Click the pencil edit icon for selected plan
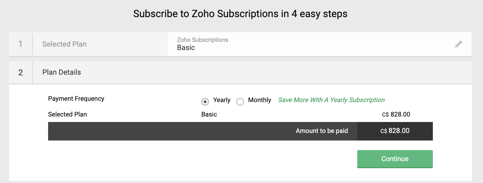The height and width of the screenshot is (183, 483). click(x=458, y=44)
